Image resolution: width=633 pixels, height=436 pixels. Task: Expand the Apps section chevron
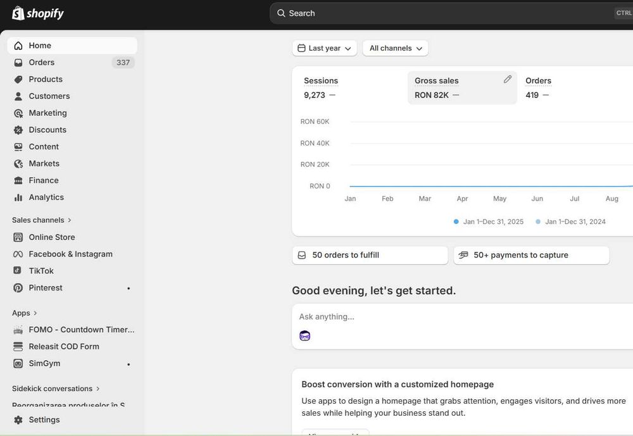(35, 313)
